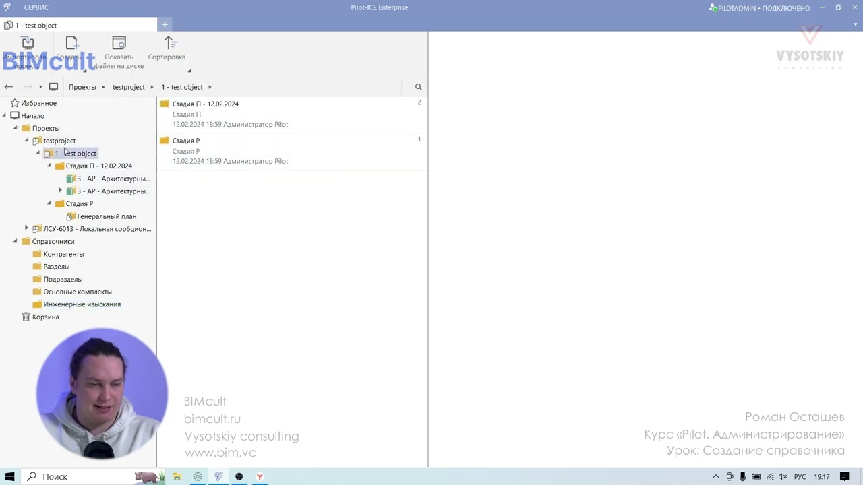Viewport: 863px width, 485px height.
Task: Click the volume icon in system tray
Action: 783,476
